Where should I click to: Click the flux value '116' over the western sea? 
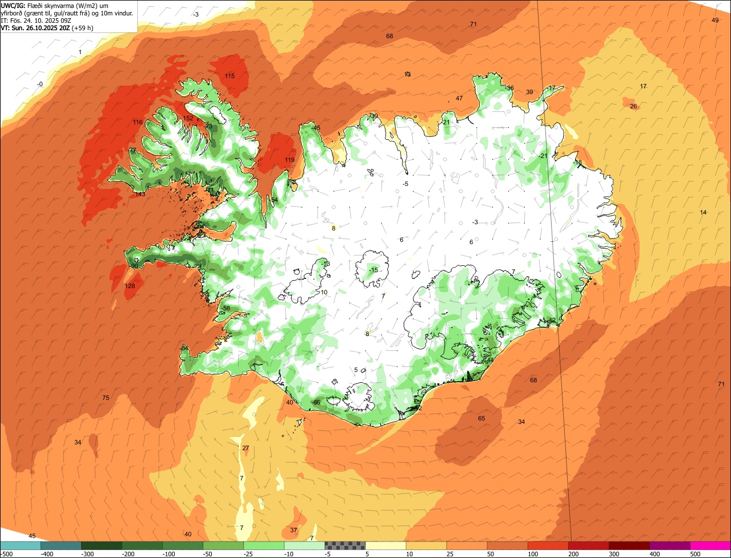point(138,122)
